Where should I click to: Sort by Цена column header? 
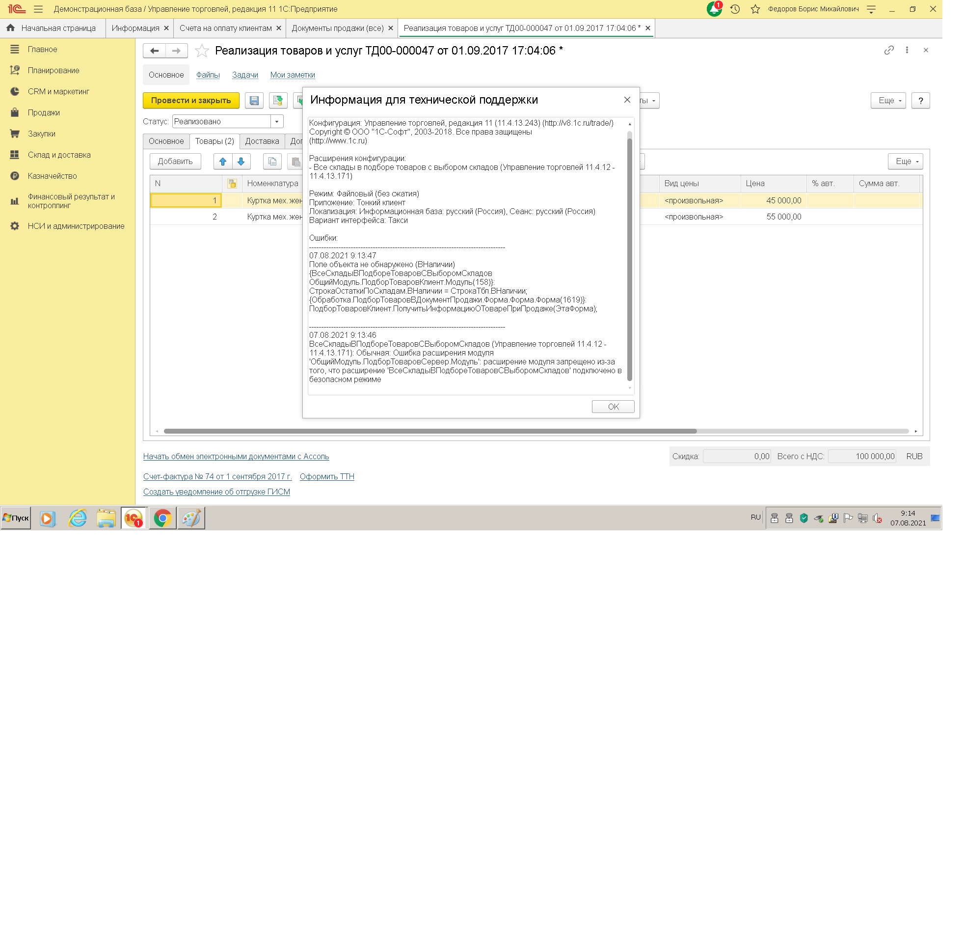(x=774, y=184)
